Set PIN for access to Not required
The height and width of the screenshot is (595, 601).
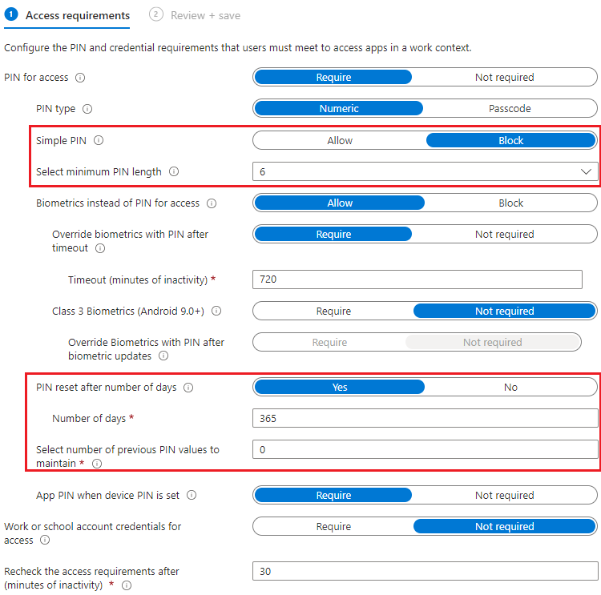coord(504,78)
